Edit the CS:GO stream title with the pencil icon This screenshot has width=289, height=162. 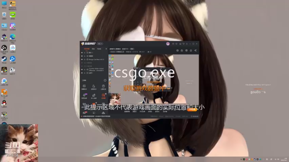pyautogui.click(x=123, y=52)
